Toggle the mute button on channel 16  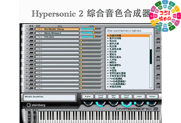pos(31,88)
